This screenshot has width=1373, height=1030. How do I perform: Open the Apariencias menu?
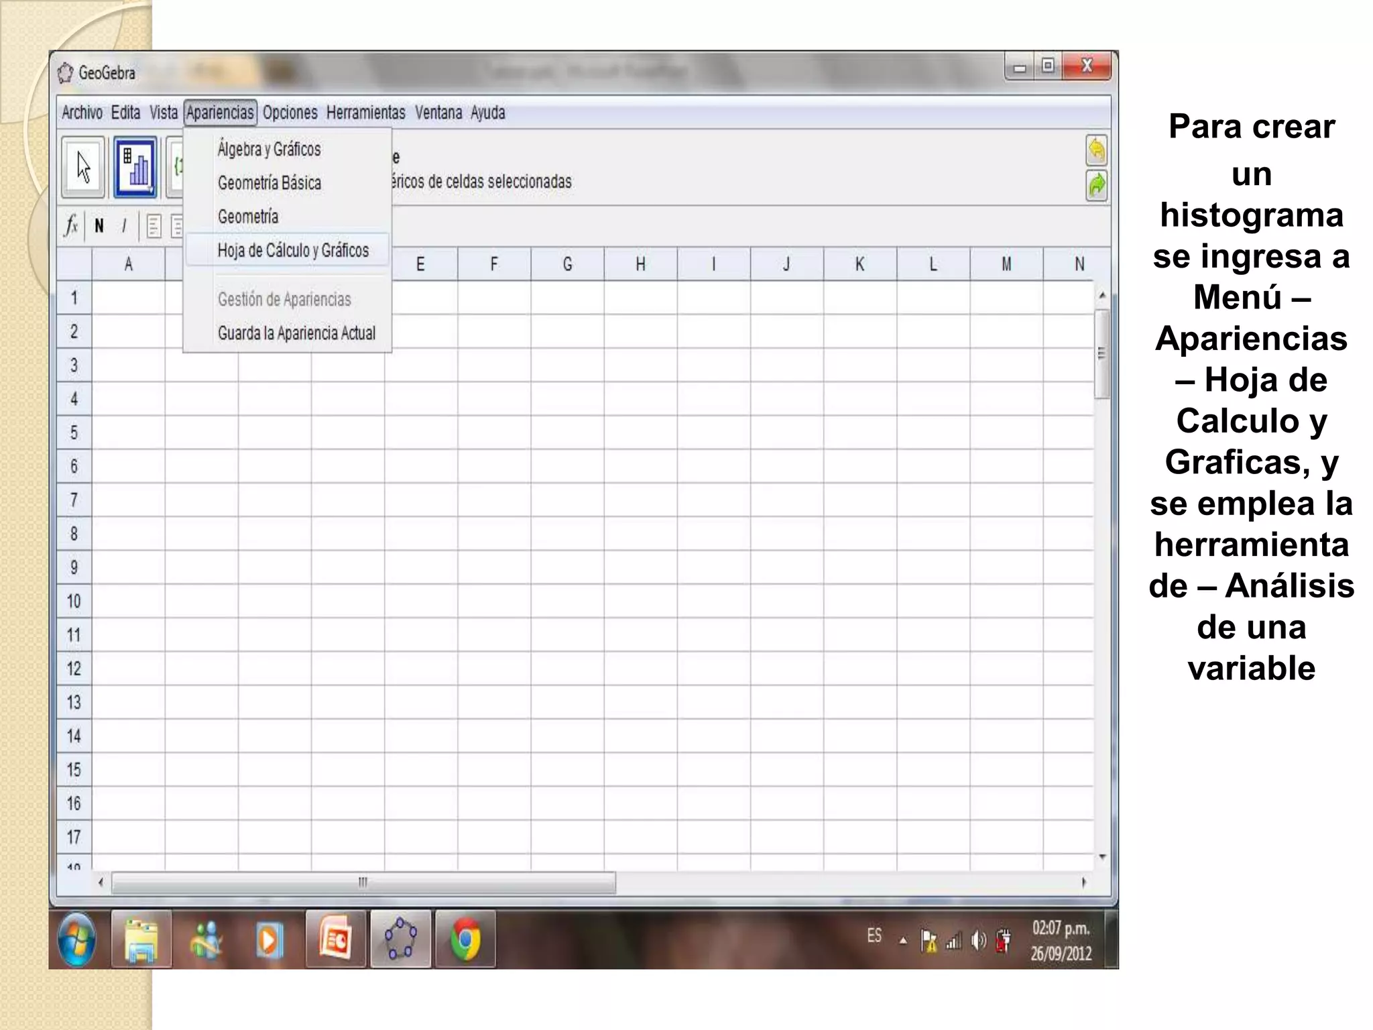click(220, 113)
